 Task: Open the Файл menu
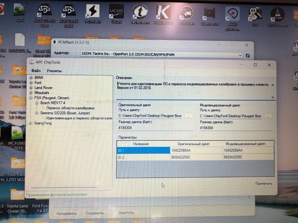tap(36, 71)
